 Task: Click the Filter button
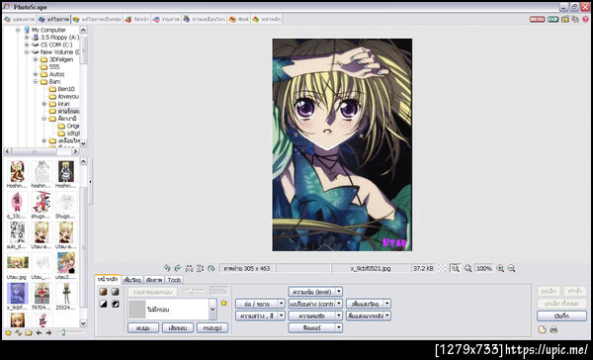[312, 327]
